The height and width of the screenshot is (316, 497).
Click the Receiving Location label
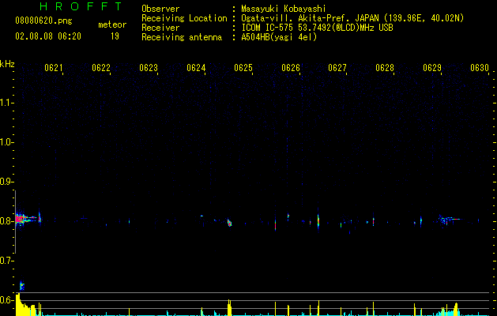click(x=184, y=18)
